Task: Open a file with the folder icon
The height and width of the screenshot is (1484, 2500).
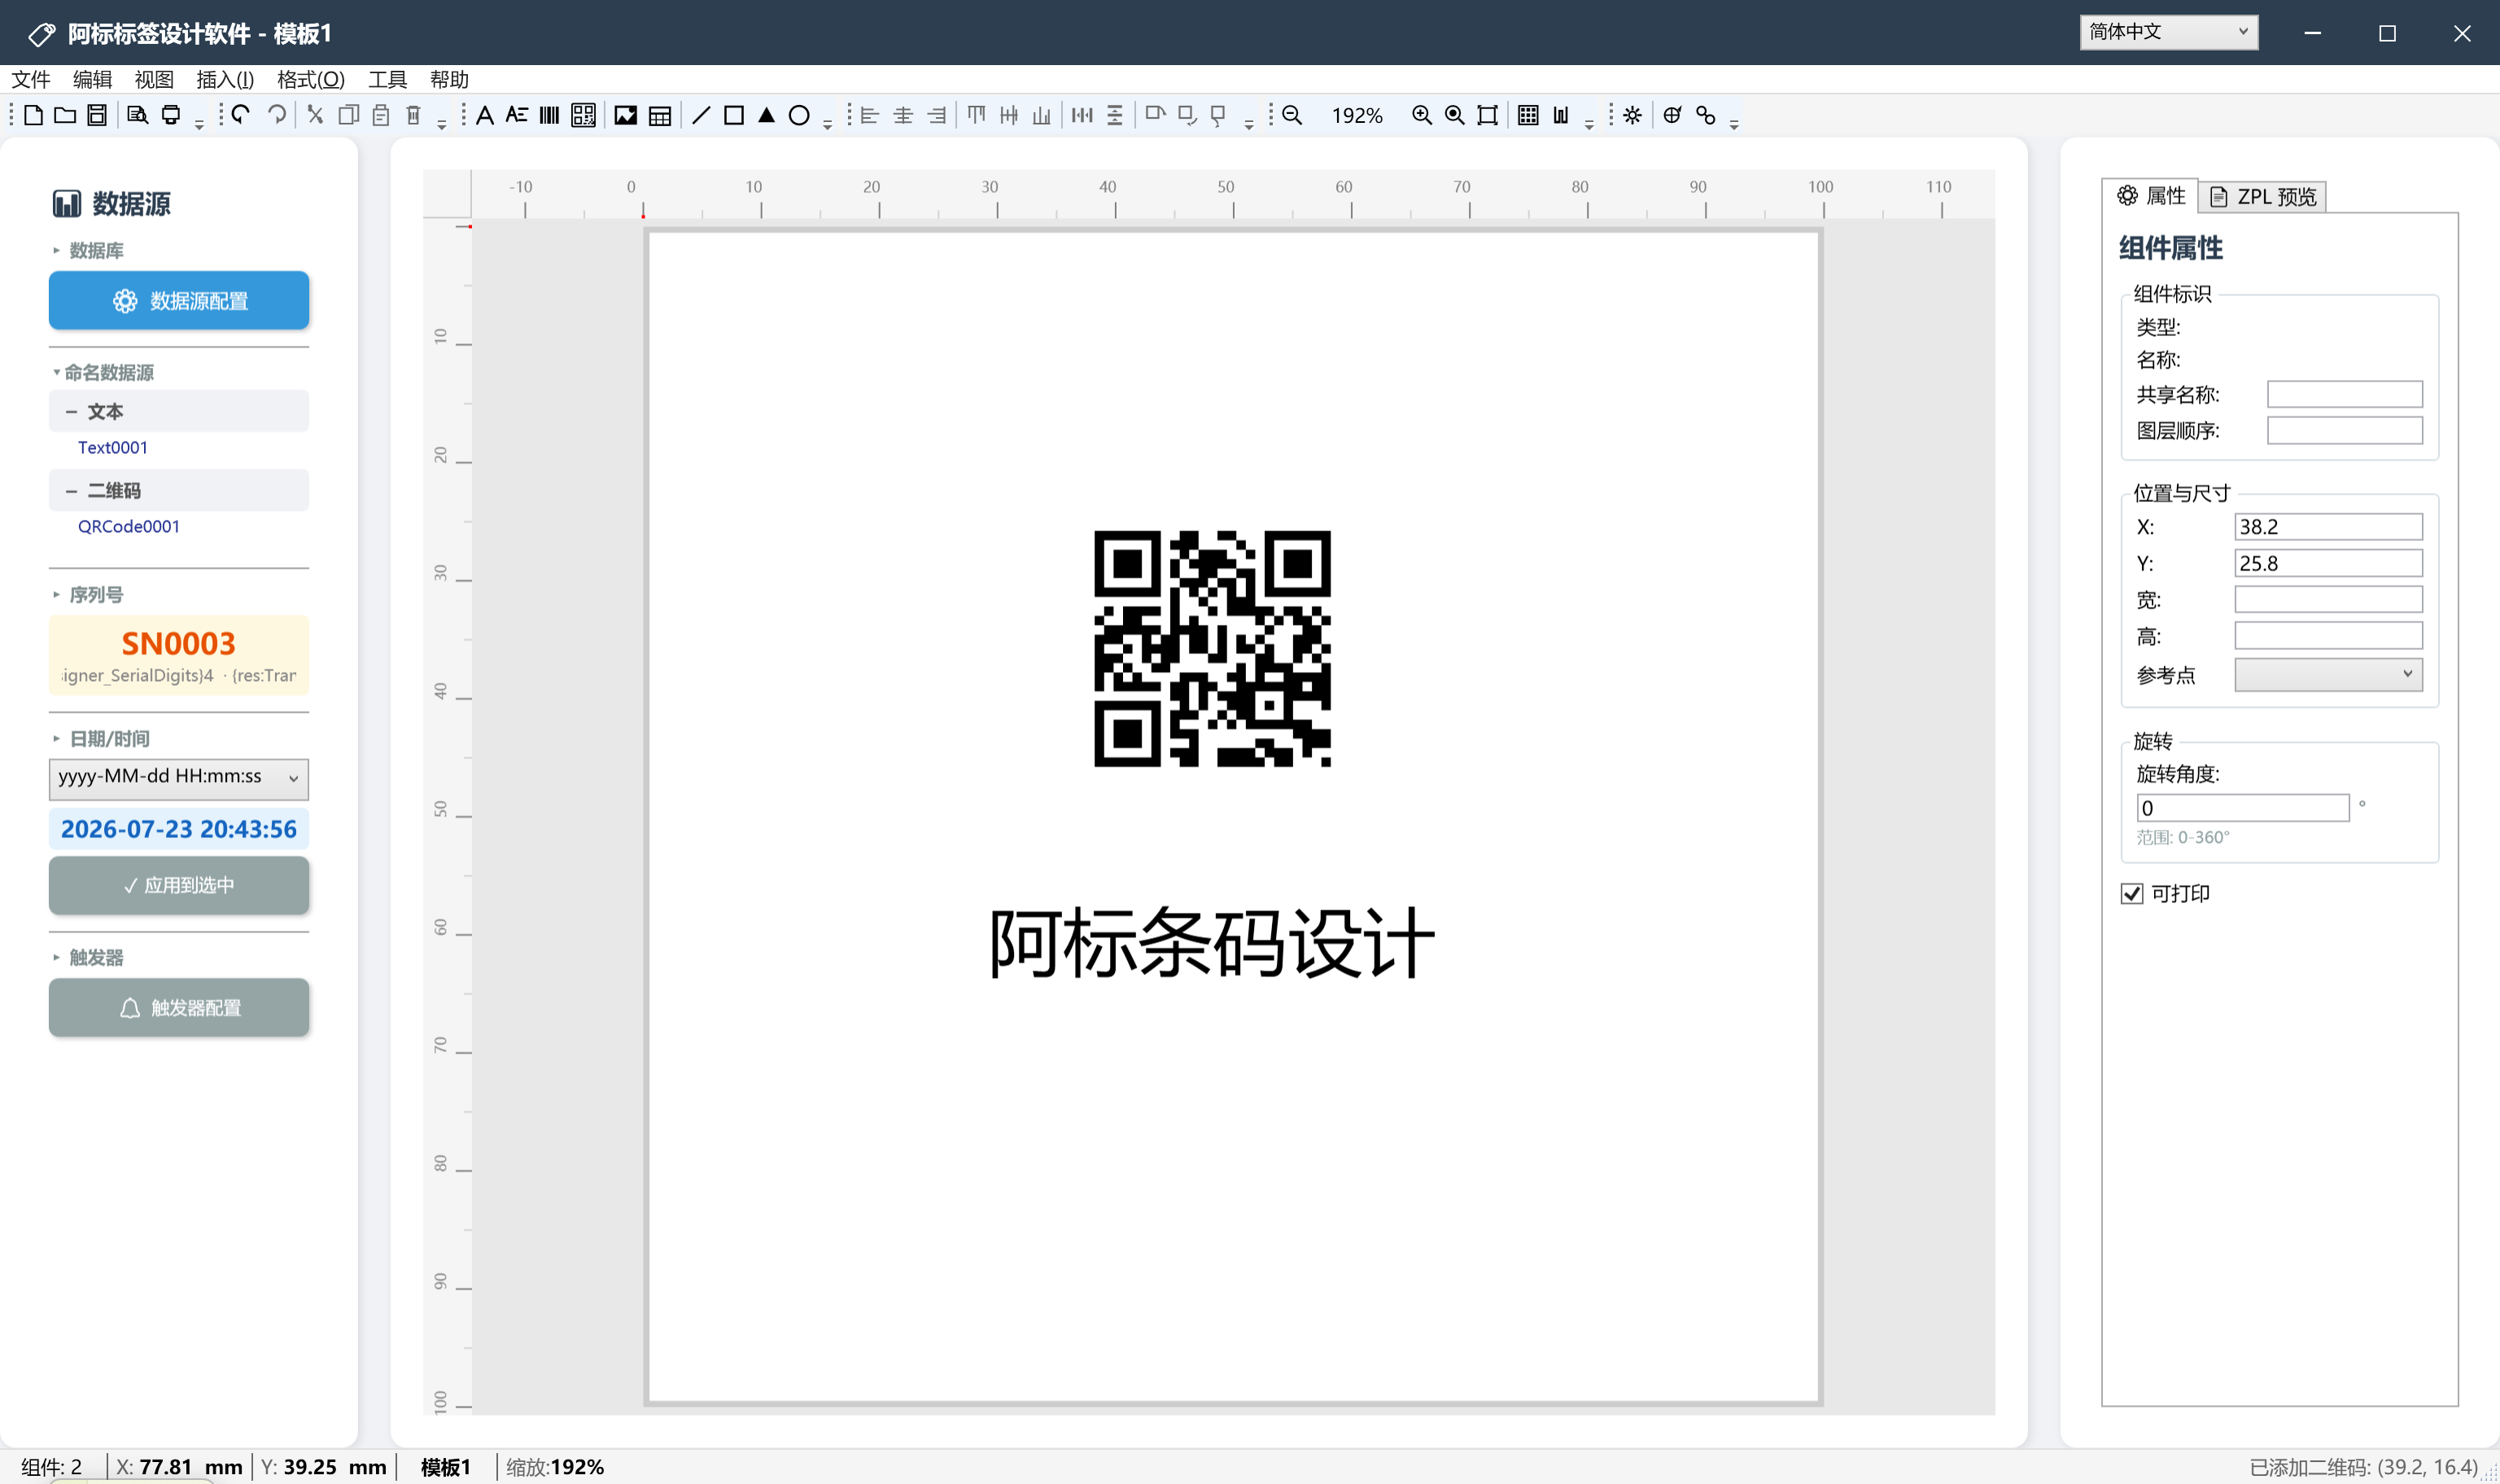Action: tap(65, 115)
